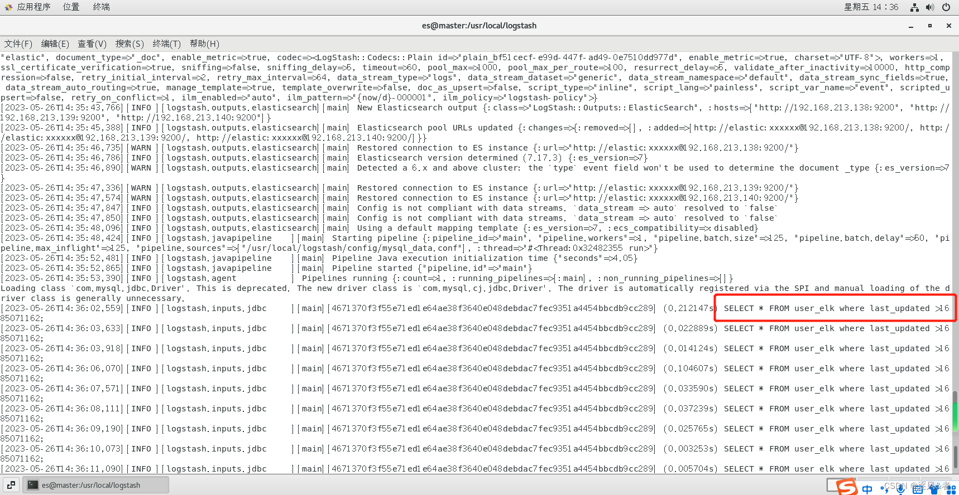The height and width of the screenshot is (495, 959).
Task: Open the 编辑(E) menu
Action: pos(55,43)
